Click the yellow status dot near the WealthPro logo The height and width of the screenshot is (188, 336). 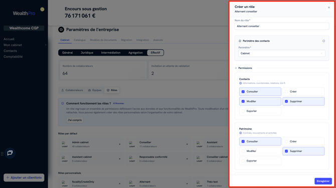coord(42,9)
